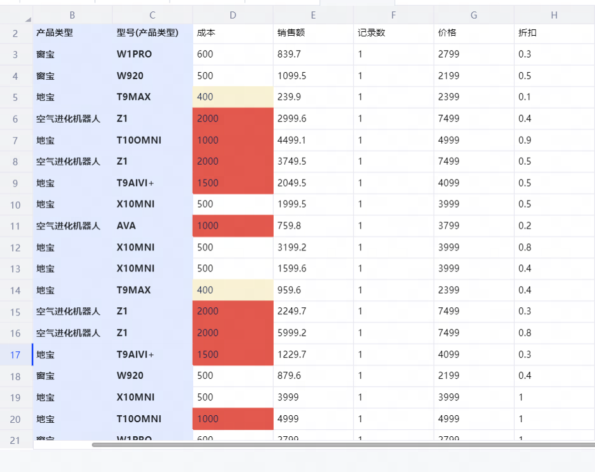The image size is (595, 472).
Task: Select column F header
Action: [393, 15]
